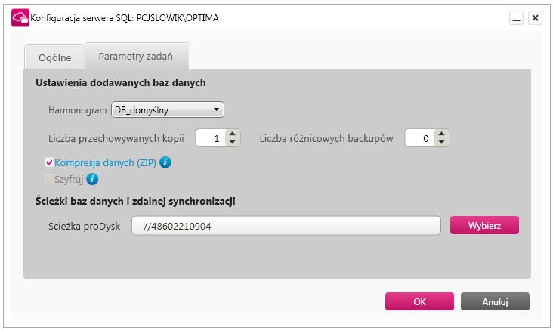Minimize the Konfiguracja serwera SQL window
This screenshot has height=330, width=553.
[516, 17]
